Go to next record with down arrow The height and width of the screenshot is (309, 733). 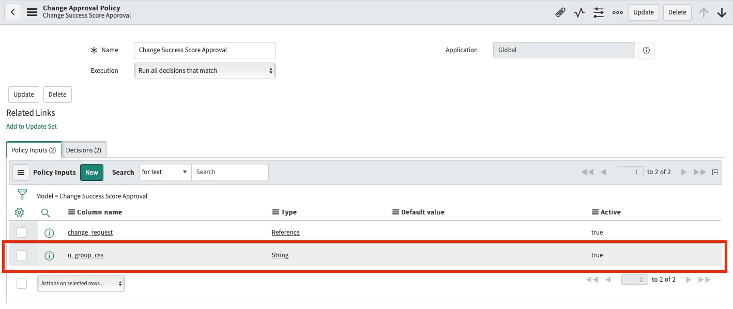[x=722, y=12]
